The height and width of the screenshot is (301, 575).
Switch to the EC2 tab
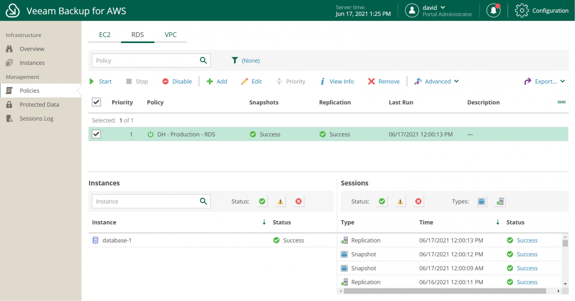point(104,35)
